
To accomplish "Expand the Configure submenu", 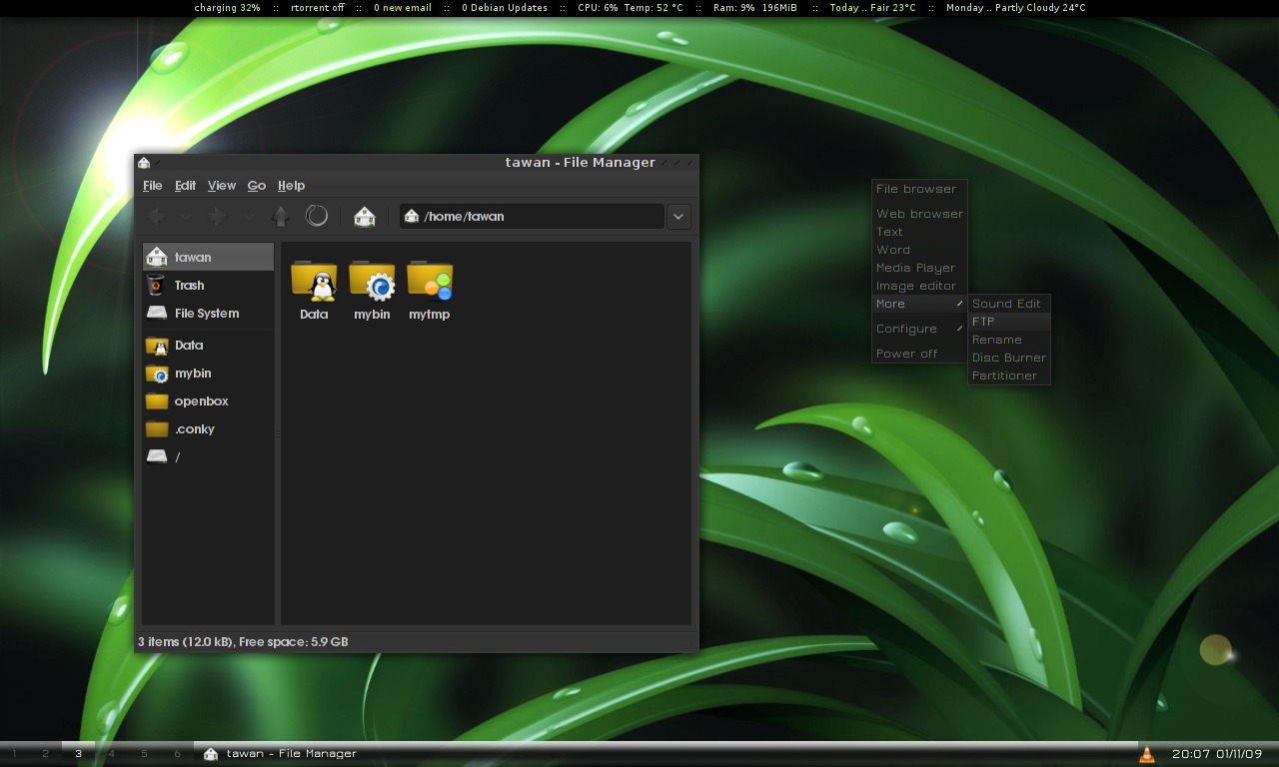I will 919,329.
